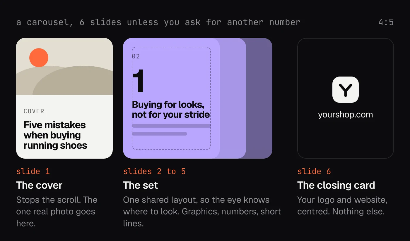Click the 'slide 6' orange label
Screen dimensions: 410x241
(x=314, y=171)
